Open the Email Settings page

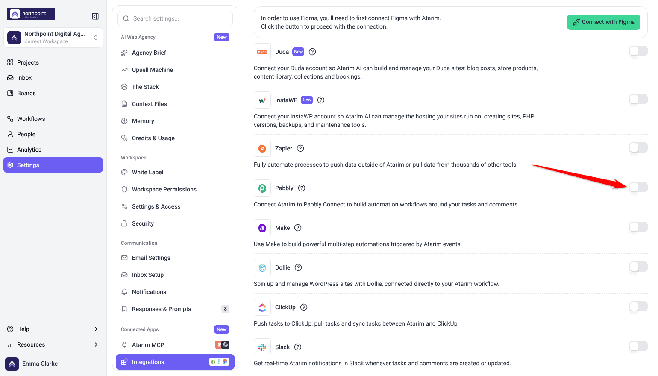(175, 258)
